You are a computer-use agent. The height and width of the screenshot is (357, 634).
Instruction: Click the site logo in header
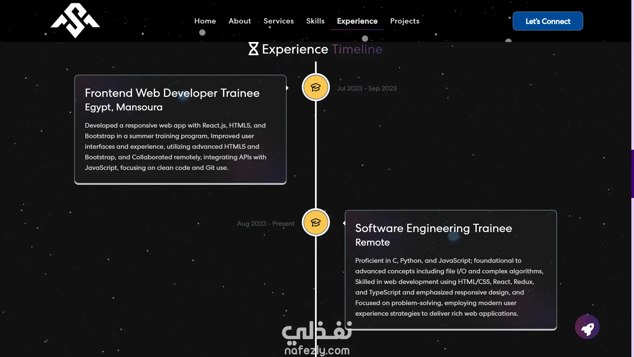pos(75,21)
